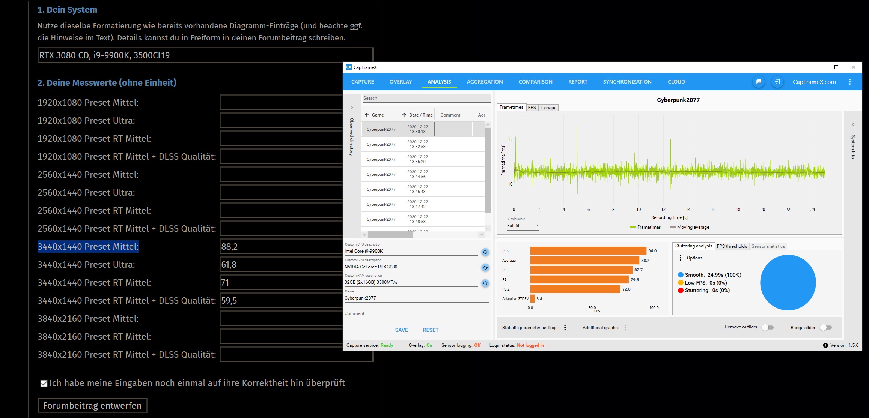Refresh the custom CPU description
Image resolution: width=869 pixels, height=418 pixels.
[x=485, y=252]
